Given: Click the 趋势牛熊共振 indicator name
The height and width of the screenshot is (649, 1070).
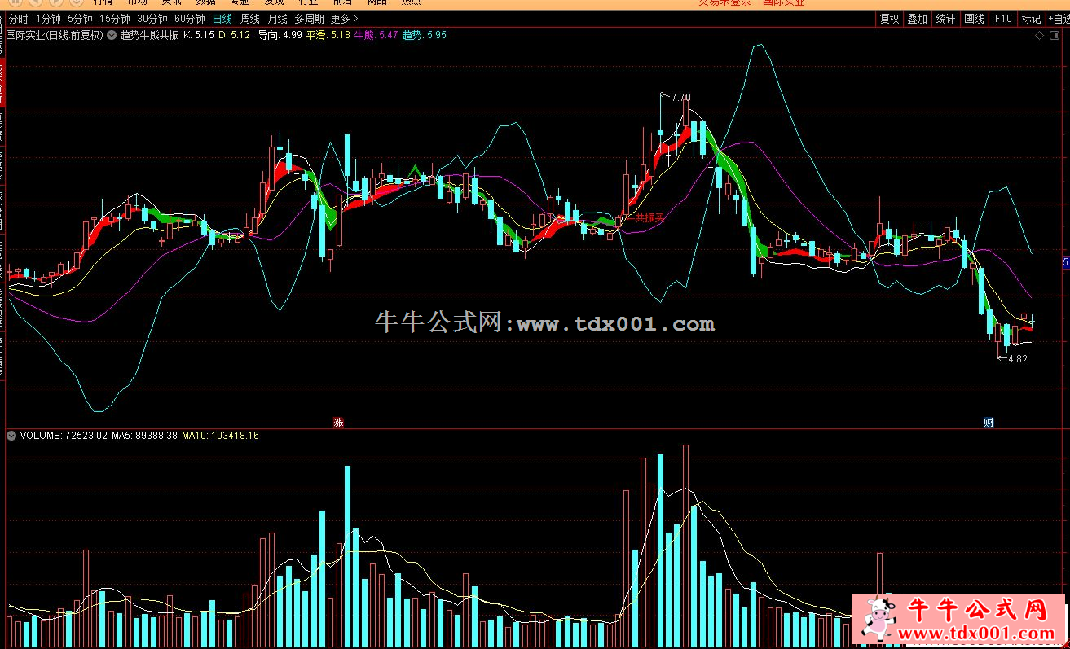Looking at the screenshot, I should click(149, 35).
